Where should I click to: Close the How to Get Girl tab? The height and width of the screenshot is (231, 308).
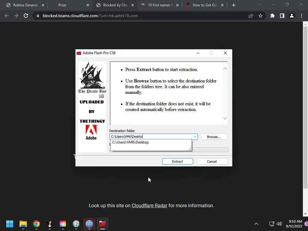[222, 5]
